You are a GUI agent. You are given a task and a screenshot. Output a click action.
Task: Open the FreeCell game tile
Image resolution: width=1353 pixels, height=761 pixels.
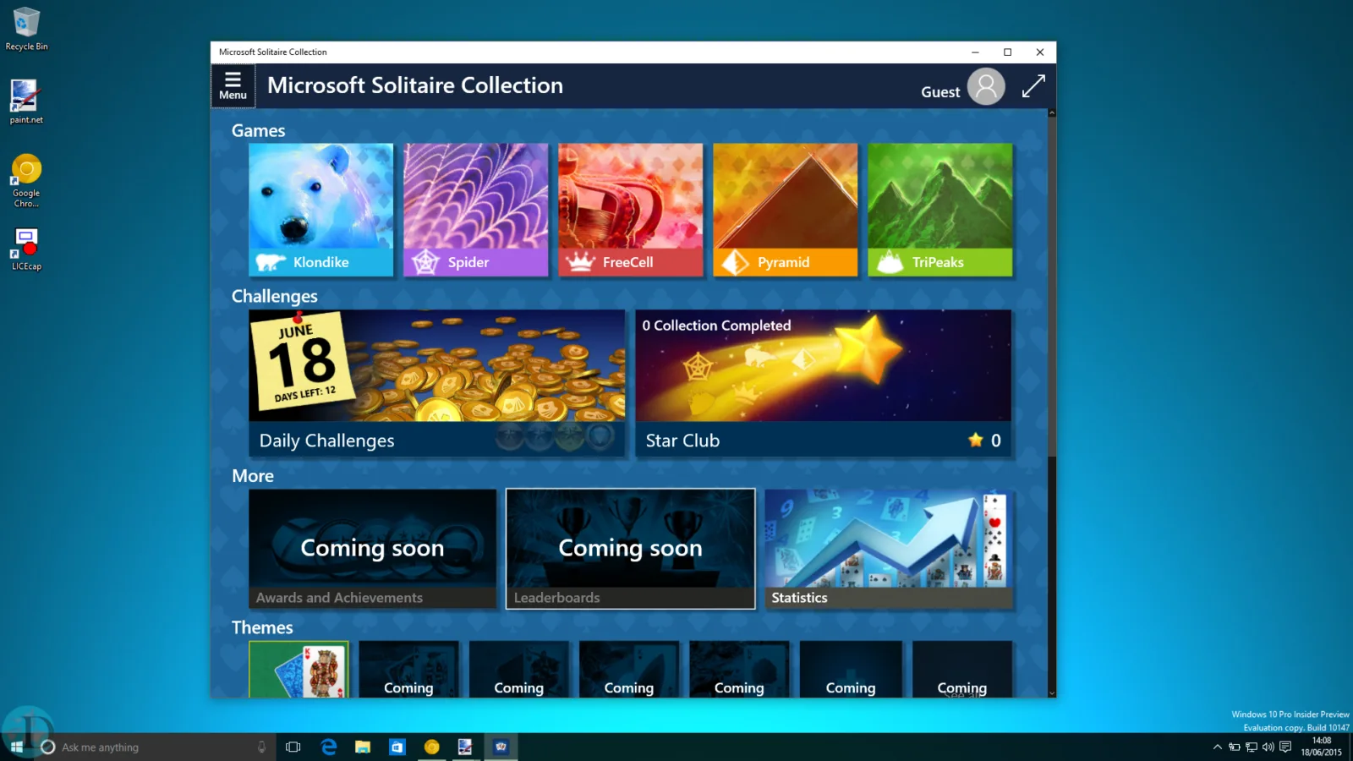pos(631,210)
